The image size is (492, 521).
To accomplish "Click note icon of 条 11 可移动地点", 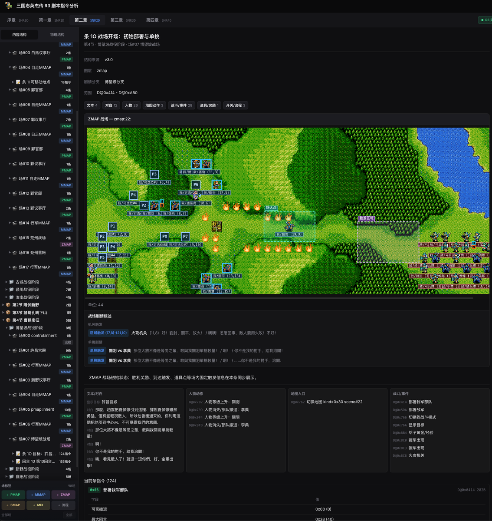I will pyautogui.click(x=18, y=82).
